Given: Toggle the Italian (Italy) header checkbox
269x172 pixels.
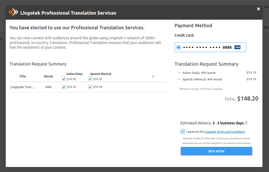Looking at the screenshot, I should point(64,79).
